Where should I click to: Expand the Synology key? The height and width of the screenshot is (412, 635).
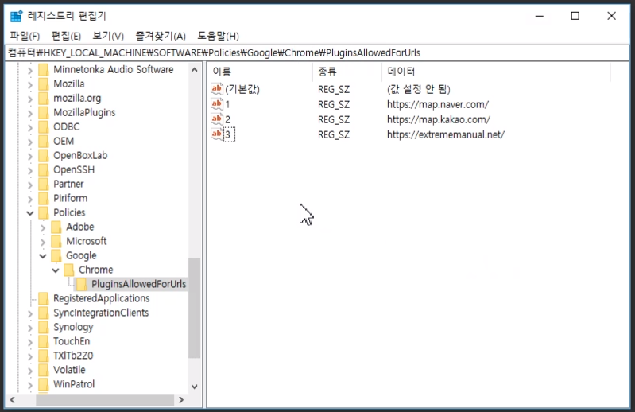[x=30, y=328]
